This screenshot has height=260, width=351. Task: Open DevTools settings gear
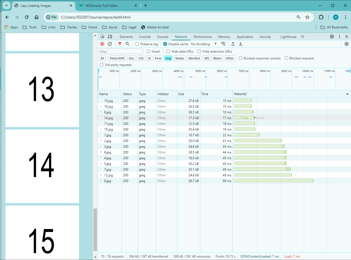coord(332,37)
